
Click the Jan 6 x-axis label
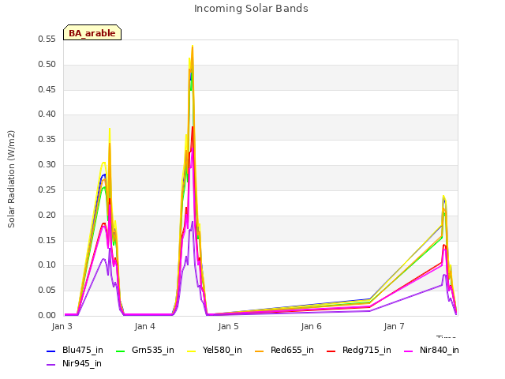pos(311,326)
